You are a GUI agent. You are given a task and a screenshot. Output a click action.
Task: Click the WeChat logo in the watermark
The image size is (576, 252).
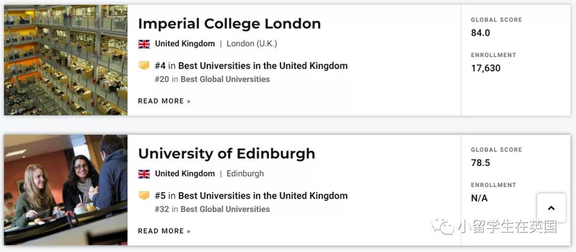(x=443, y=227)
